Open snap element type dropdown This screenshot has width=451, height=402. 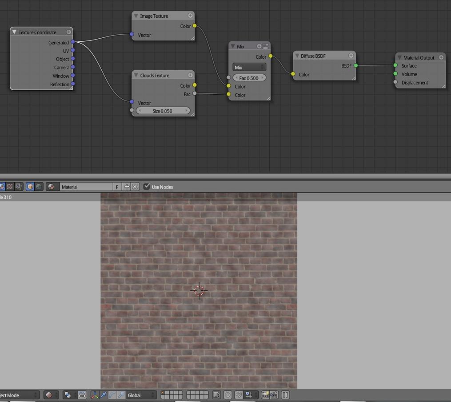pyautogui.click(x=251, y=395)
